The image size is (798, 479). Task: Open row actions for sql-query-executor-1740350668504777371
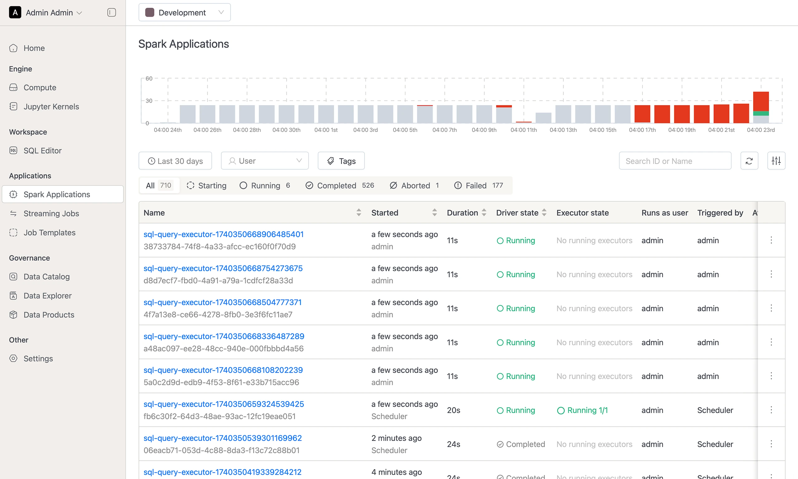[771, 308]
